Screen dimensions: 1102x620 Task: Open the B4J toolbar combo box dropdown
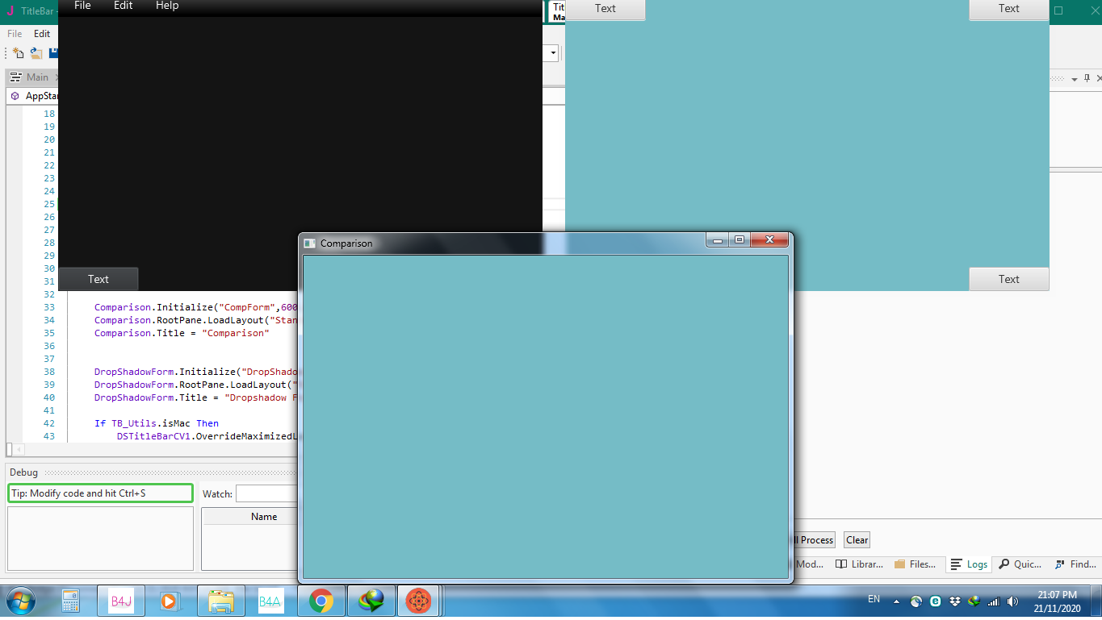pos(554,53)
